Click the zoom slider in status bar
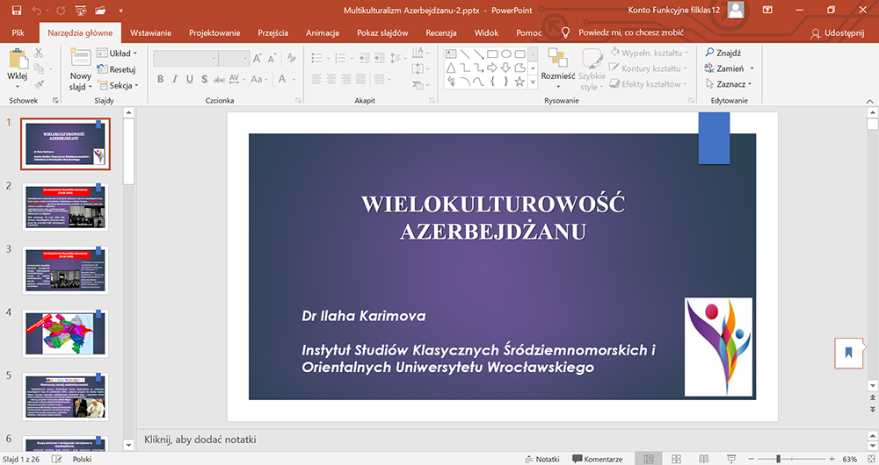Screen dimensions: 879x465 point(779,459)
